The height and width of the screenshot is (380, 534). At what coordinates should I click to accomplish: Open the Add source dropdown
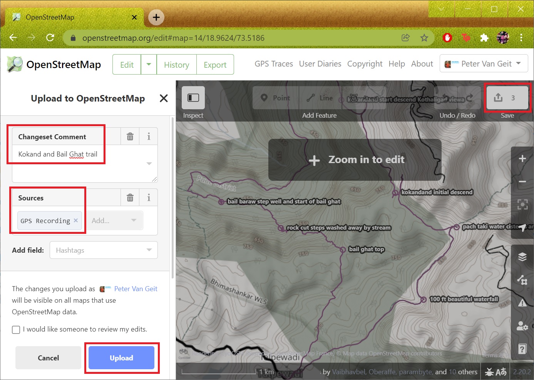(x=114, y=220)
